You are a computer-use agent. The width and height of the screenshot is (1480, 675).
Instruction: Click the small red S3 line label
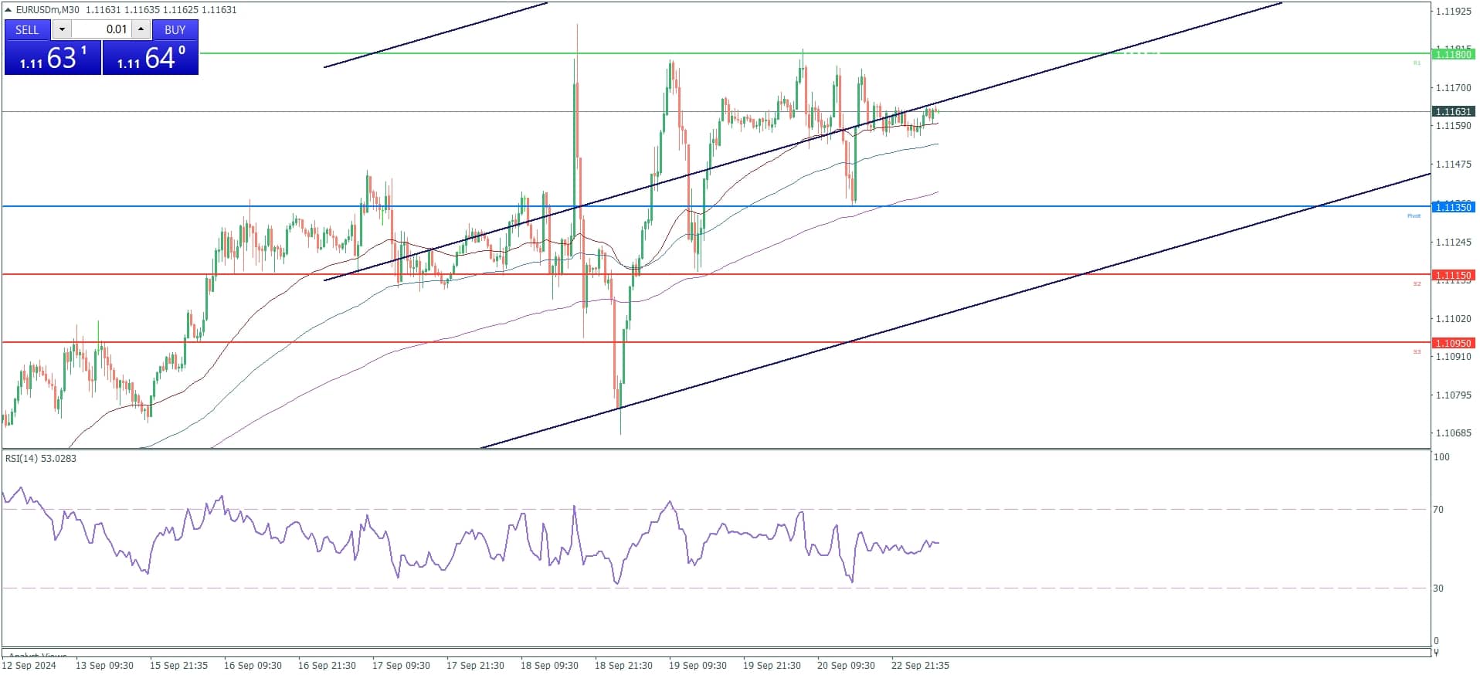tap(1417, 351)
